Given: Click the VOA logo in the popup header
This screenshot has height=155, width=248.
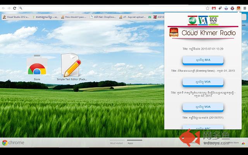Looking at the screenshot, I should click(203, 21).
